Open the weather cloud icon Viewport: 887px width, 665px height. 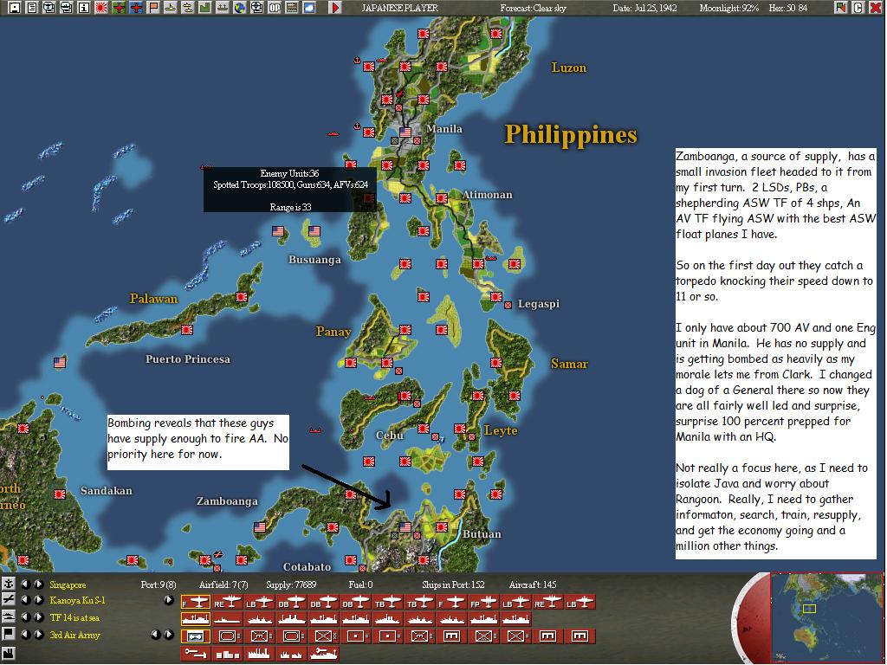tap(309, 7)
